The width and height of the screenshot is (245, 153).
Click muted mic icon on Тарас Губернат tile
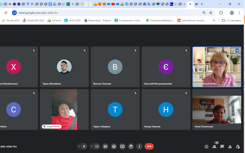(x=135, y=93)
